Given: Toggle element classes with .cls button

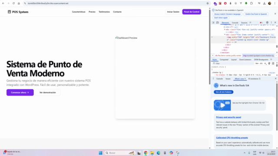Looking at the screenshot, I should click(261, 64).
